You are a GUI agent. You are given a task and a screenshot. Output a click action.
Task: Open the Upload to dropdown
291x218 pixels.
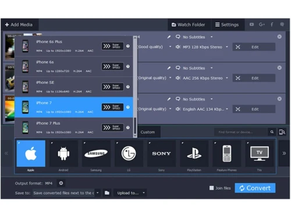coord(130,193)
